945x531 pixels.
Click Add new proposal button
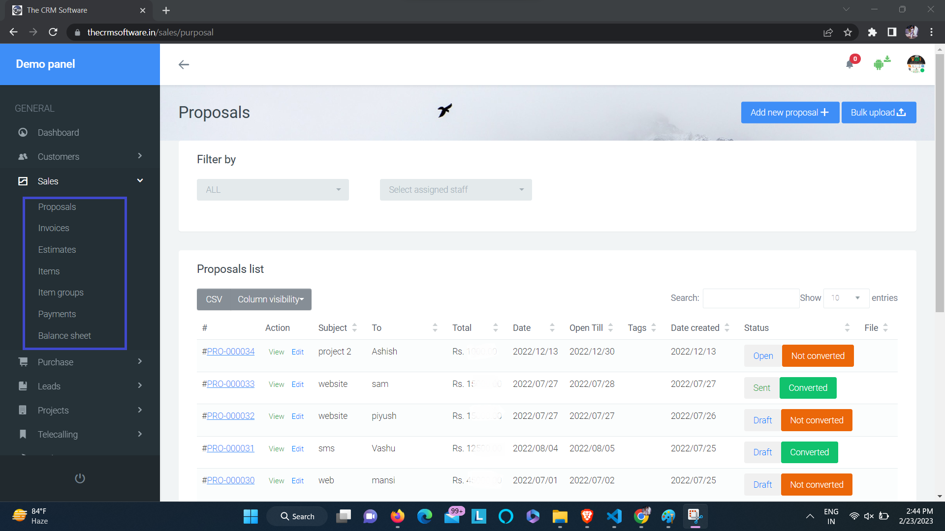789,113
